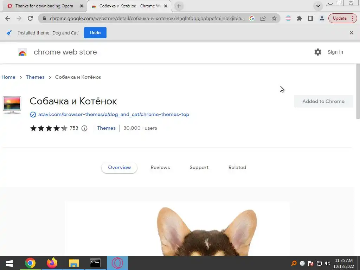Click the Chrome Web Store rainbow logo
The image size is (360, 270).
(x=22, y=52)
